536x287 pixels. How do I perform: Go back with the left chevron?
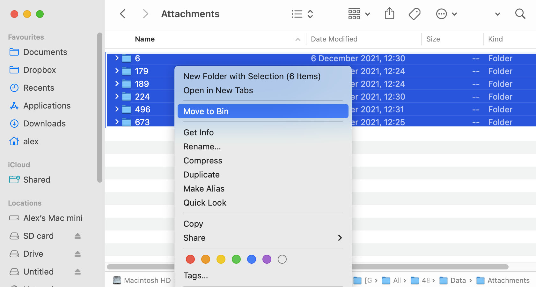click(x=123, y=14)
